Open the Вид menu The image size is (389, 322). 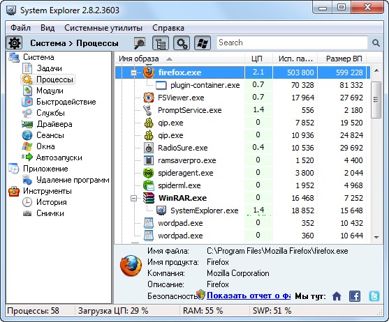click(47, 28)
